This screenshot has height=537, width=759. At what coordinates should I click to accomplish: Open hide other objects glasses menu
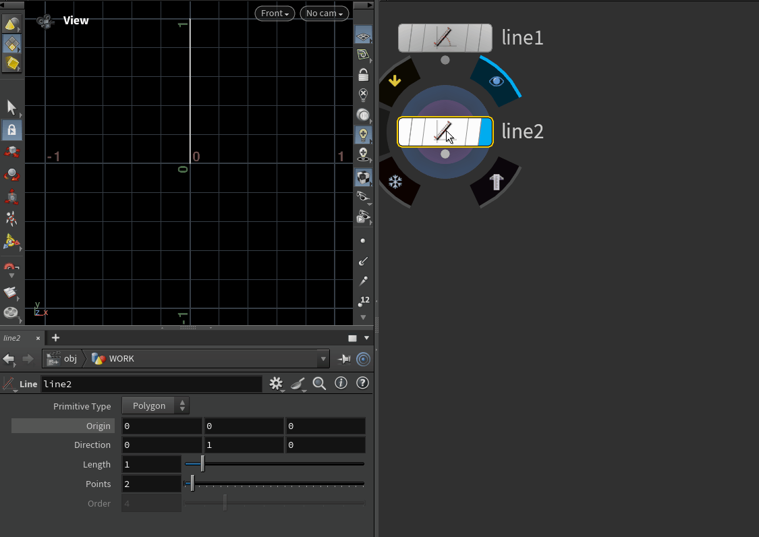(x=363, y=197)
